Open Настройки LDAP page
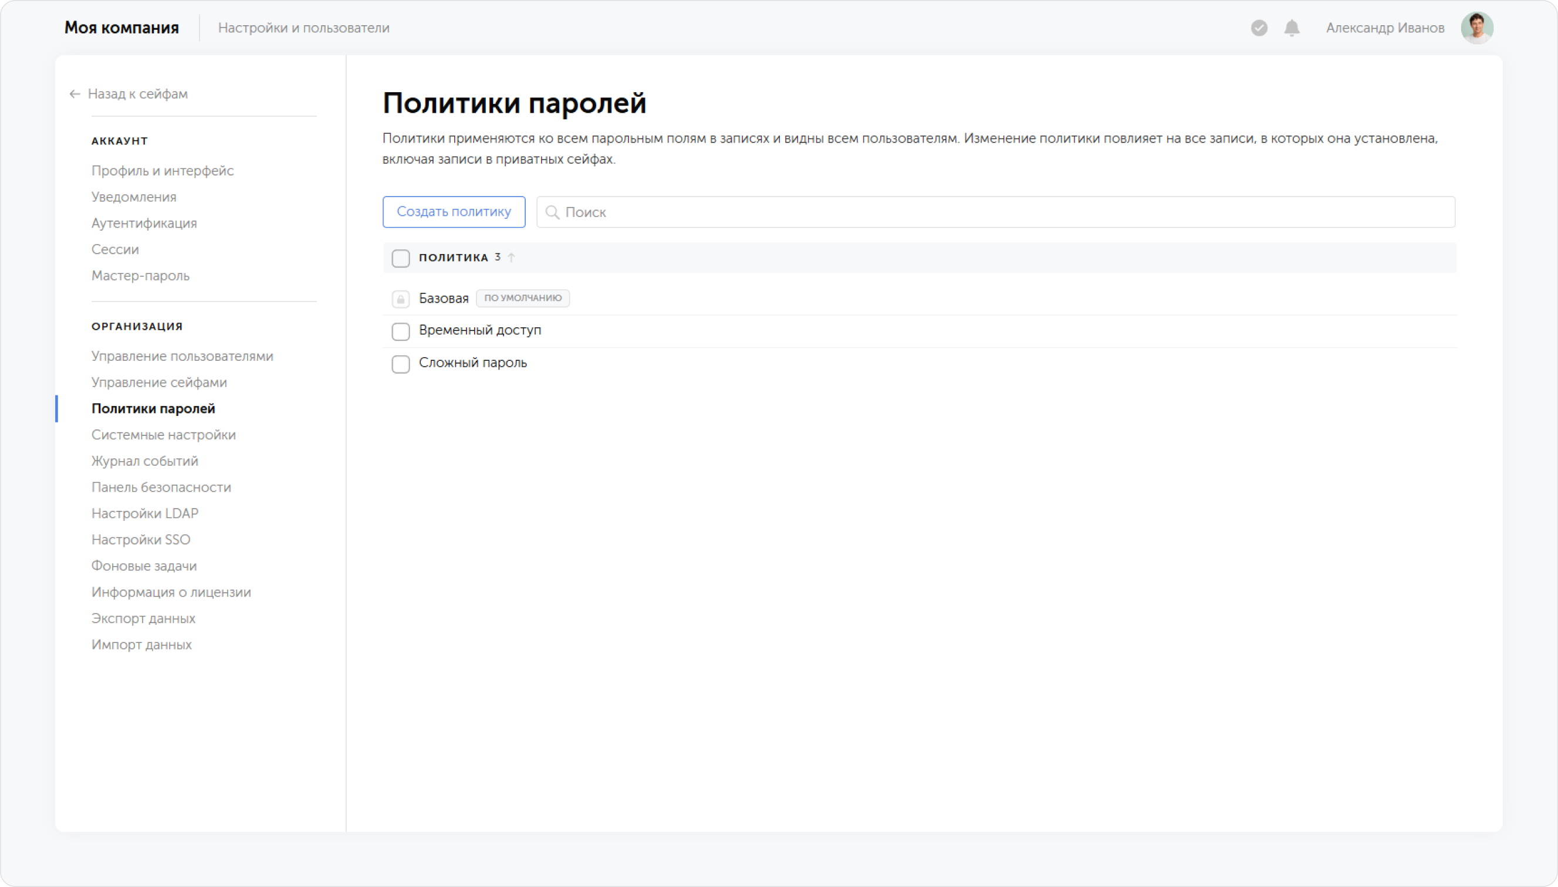 tap(145, 513)
